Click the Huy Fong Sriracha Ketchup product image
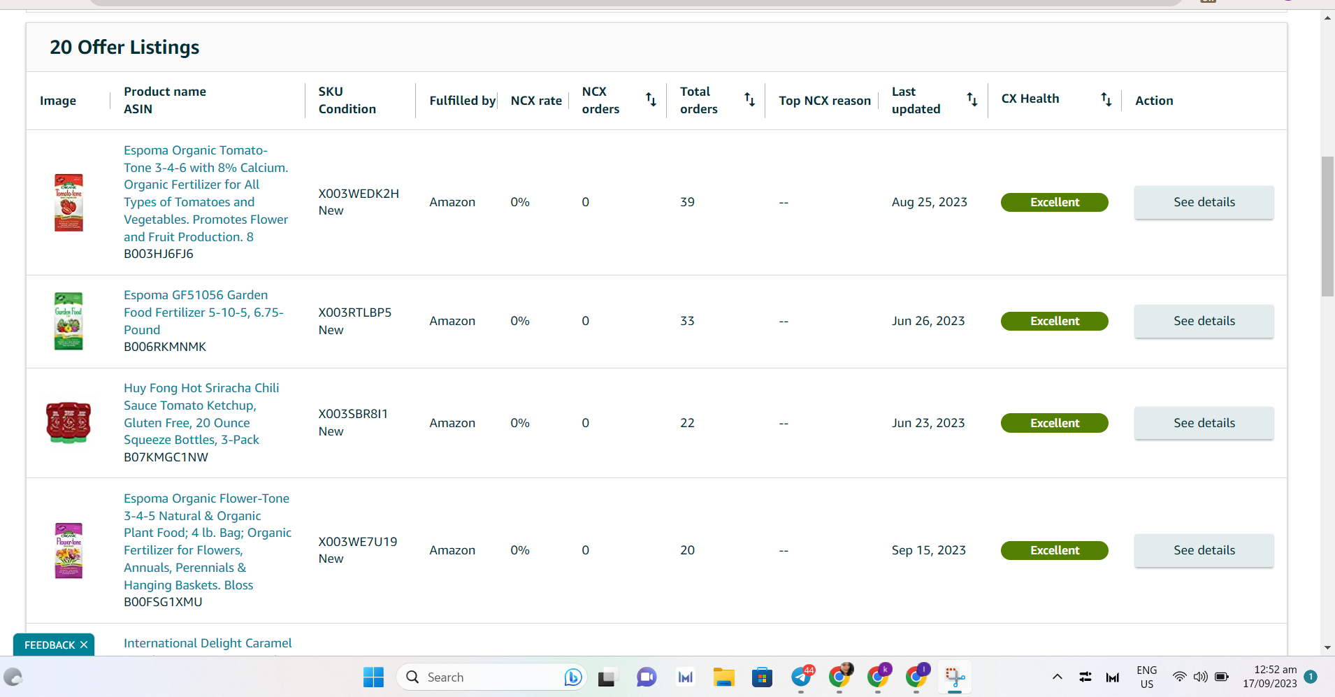This screenshot has width=1335, height=697. click(68, 423)
